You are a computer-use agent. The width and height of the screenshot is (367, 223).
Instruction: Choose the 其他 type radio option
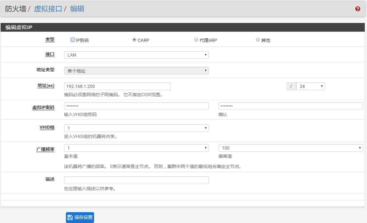(x=258, y=40)
